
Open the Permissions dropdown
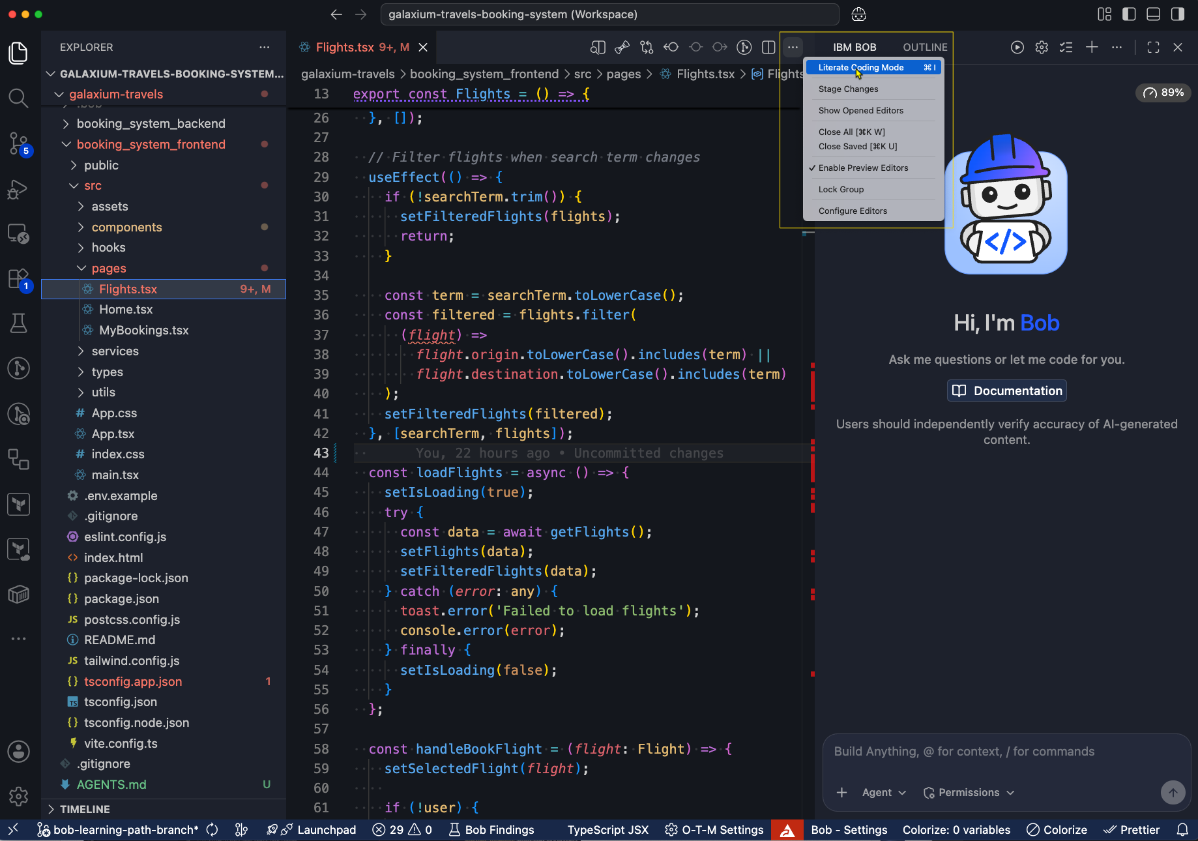[x=969, y=793]
